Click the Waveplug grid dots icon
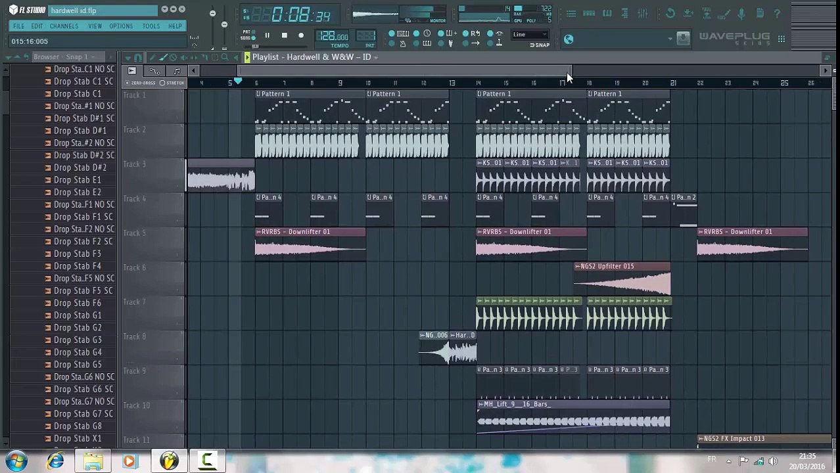840x473 pixels. [782, 39]
